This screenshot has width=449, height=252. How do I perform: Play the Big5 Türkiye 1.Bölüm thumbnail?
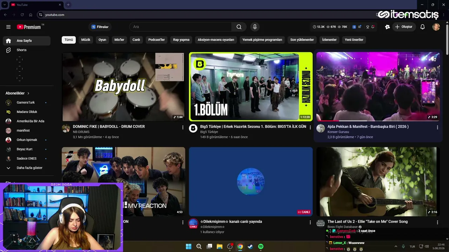(251, 87)
